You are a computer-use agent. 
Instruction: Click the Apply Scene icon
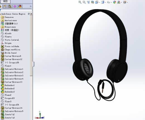click(x=119, y=2)
